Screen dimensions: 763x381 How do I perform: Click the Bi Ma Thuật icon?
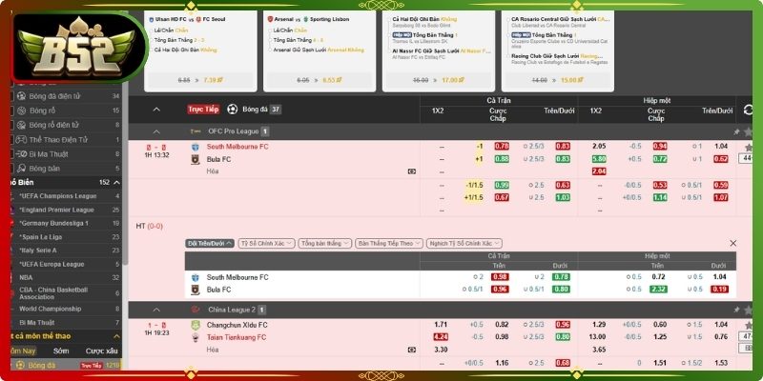point(21,154)
